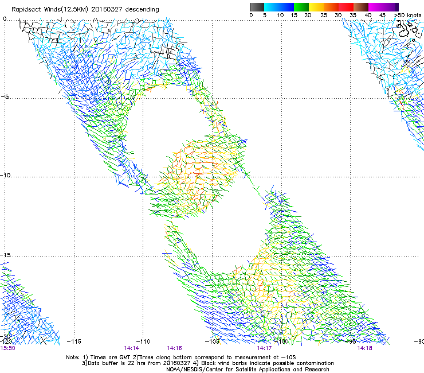This screenshot has height=373, width=424.
Task: Click the legend label '25'
Action: point(324,15)
